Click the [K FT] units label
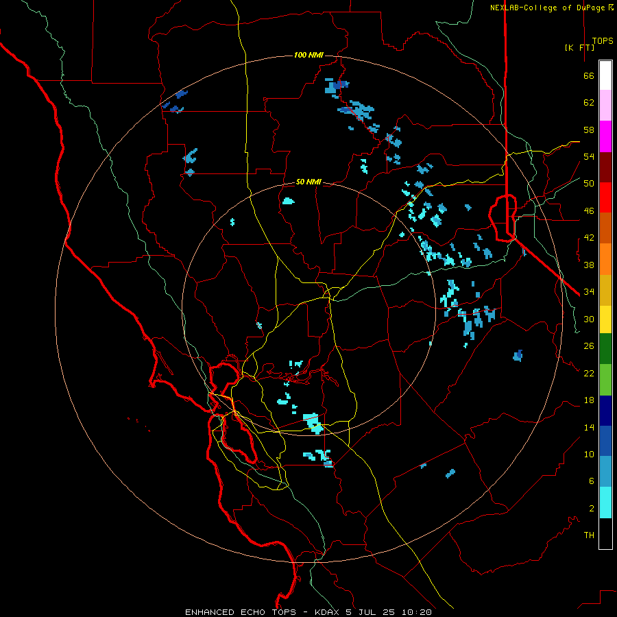 click(x=579, y=47)
